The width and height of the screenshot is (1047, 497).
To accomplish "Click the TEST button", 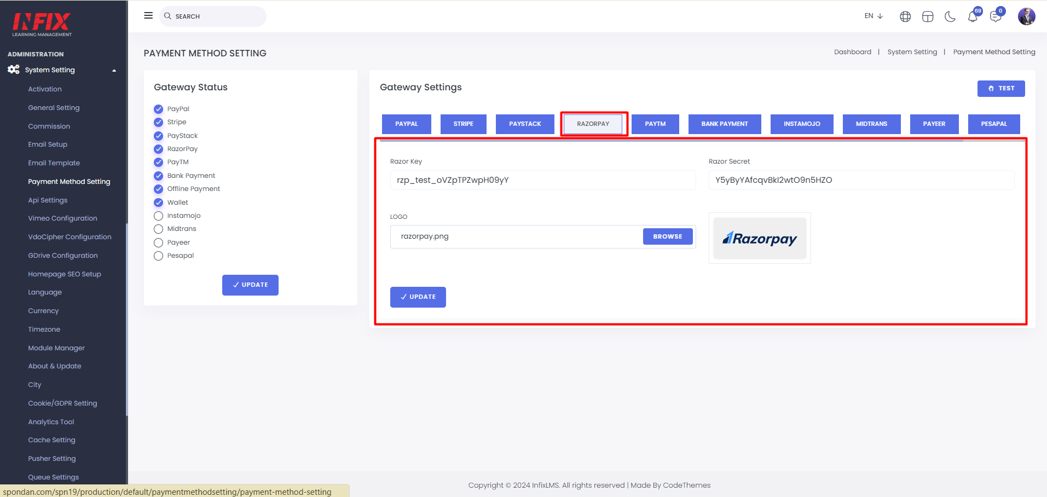I will 1001,89.
